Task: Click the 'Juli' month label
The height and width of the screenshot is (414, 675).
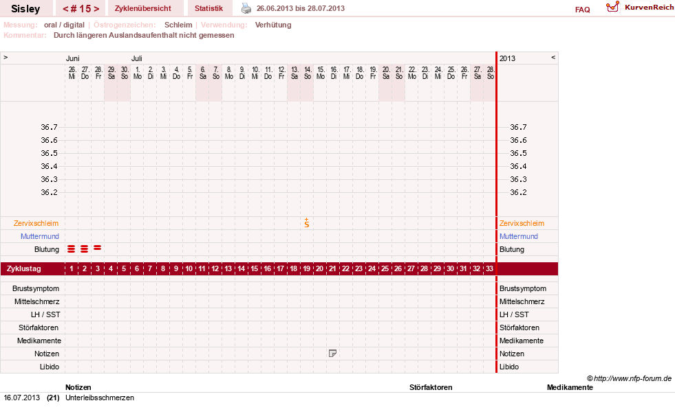Action: [136, 58]
